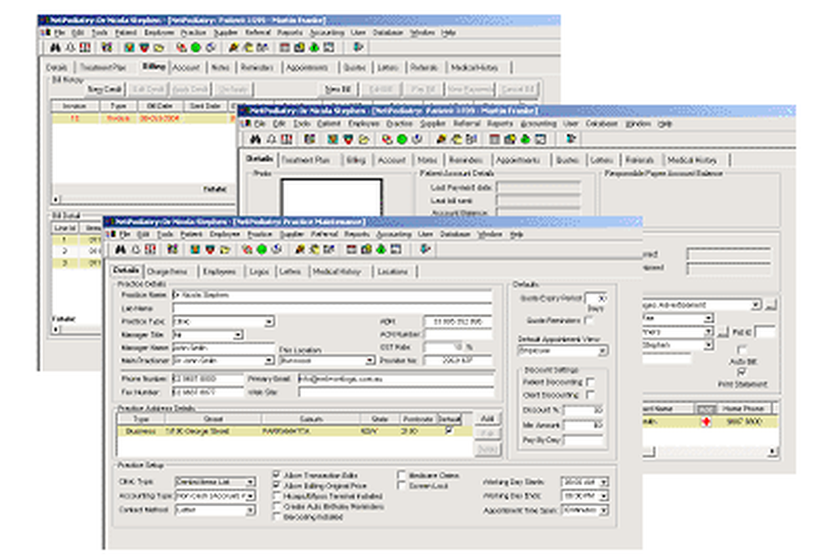Open the Locations tab
The height and width of the screenshot is (558, 836).
pyautogui.click(x=393, y=271)
